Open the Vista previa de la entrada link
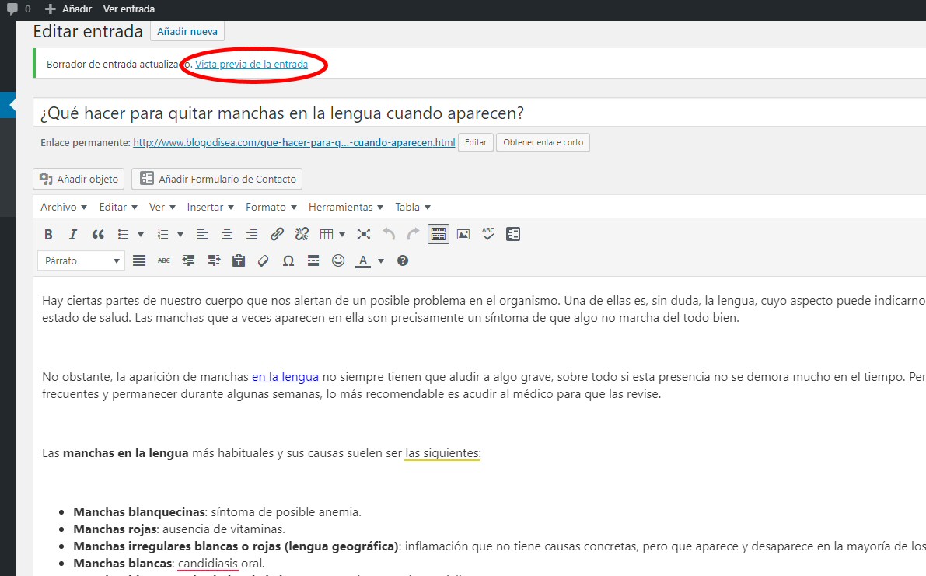 251,65
